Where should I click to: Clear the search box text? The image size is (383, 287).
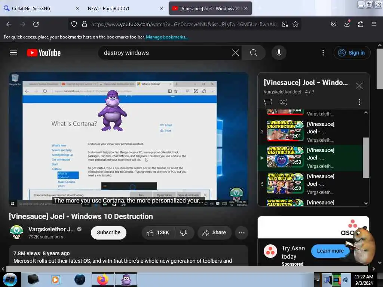pyautogui.click(x=236, y=53)
